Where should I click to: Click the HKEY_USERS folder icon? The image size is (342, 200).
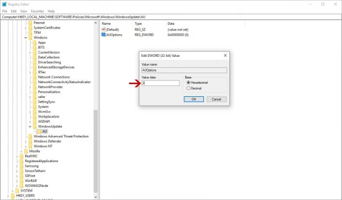(13, 196)
